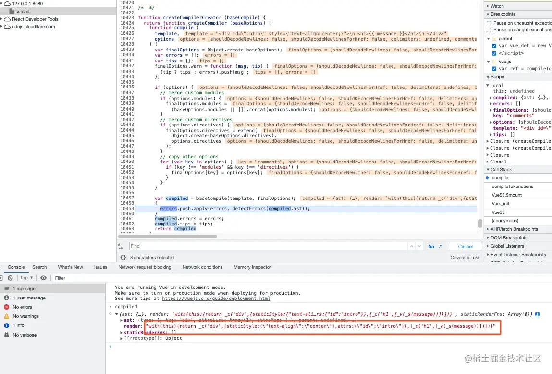Image resolution: width=552 pixels, height=374 pixels.
Task: Open the Memory Inspector tab
Action: (252, 267)
